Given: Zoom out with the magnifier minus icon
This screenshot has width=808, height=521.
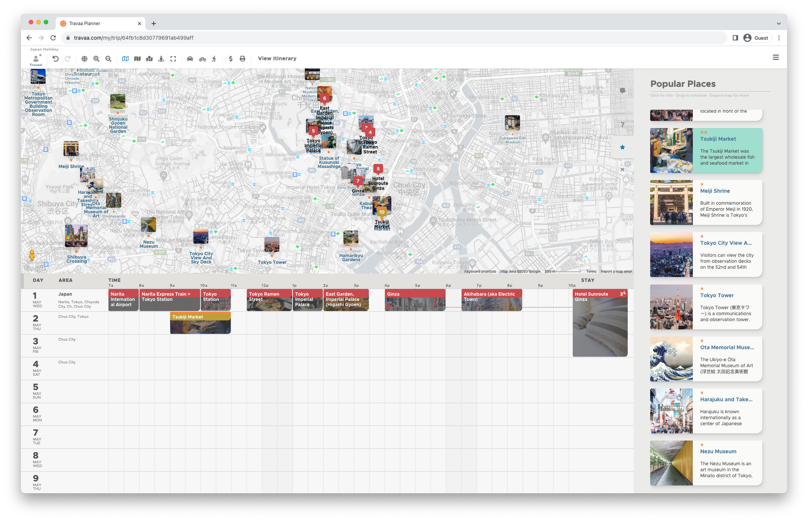Looking at the screenshot, I should [x=108, y=59].
